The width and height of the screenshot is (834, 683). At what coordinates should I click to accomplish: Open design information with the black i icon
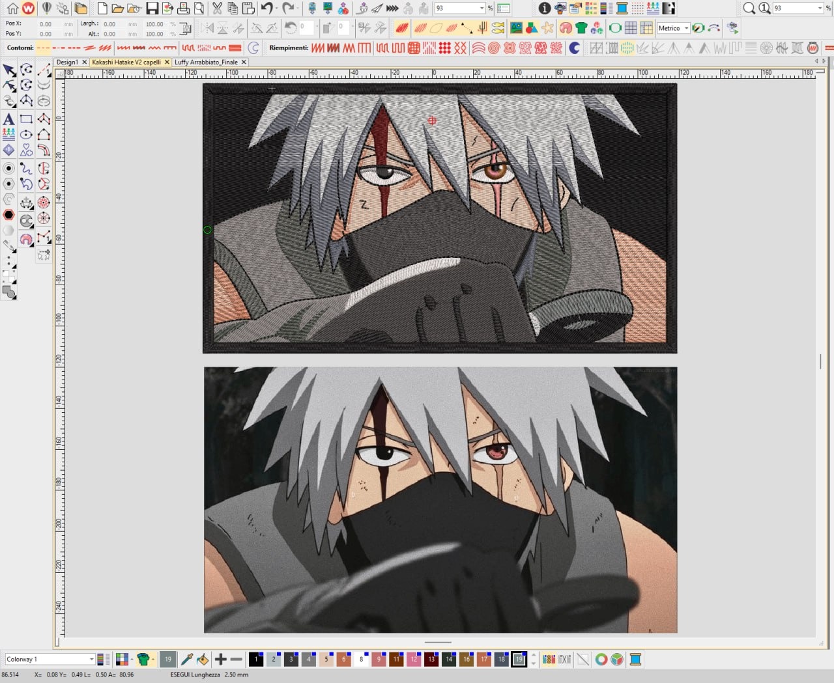(545, 8)
